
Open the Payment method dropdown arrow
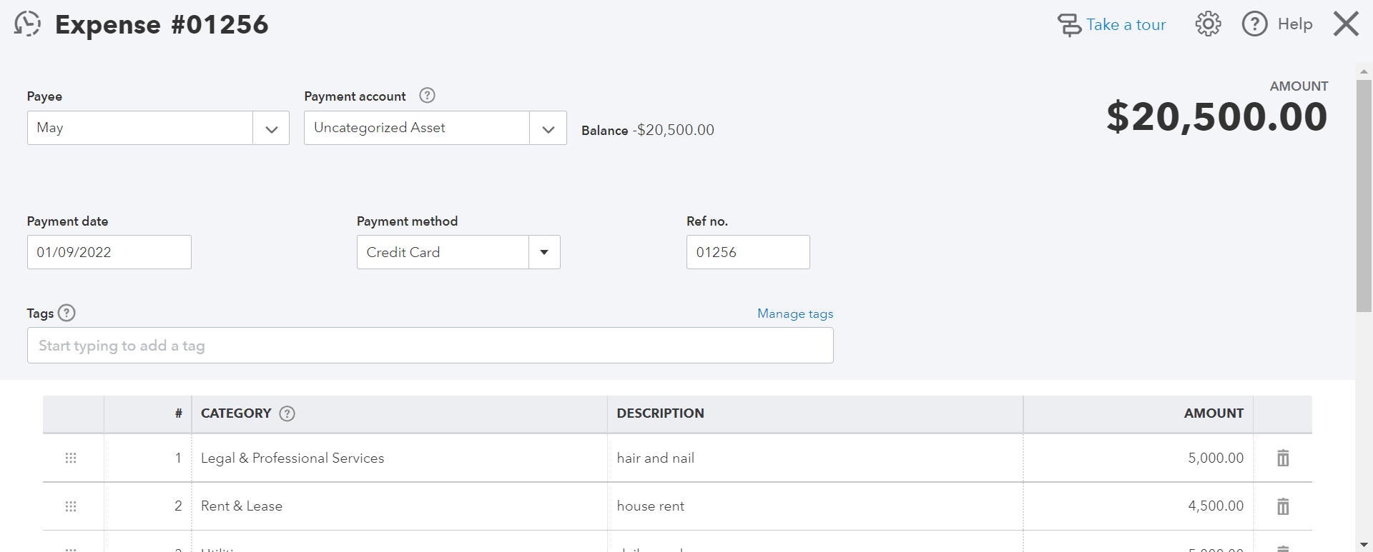tap(544, 253)
